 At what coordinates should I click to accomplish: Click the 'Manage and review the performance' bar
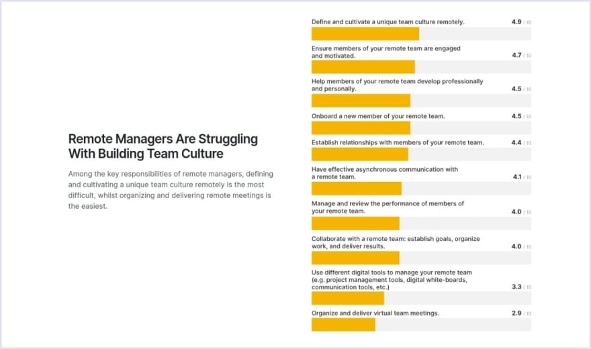(x=355, y=223)
